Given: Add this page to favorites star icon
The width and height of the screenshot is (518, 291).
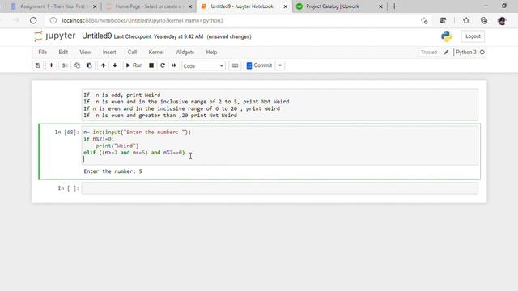Looking at the screenshot, I should pos(424,20).
